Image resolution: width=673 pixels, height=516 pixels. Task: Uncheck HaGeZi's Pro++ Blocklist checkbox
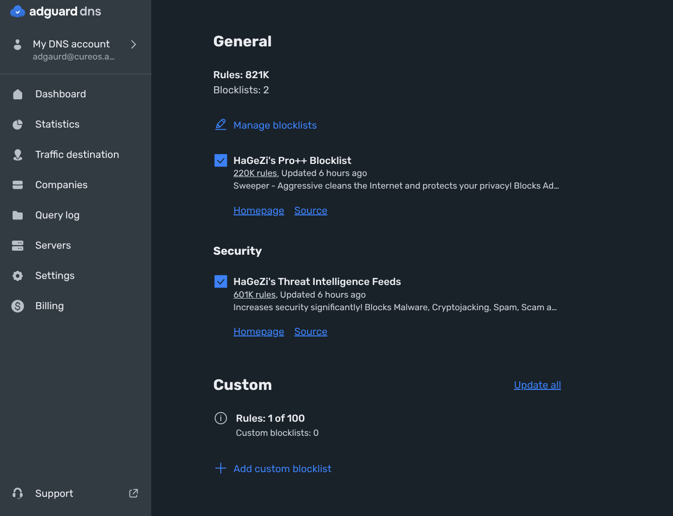click(x=221, y=160)
